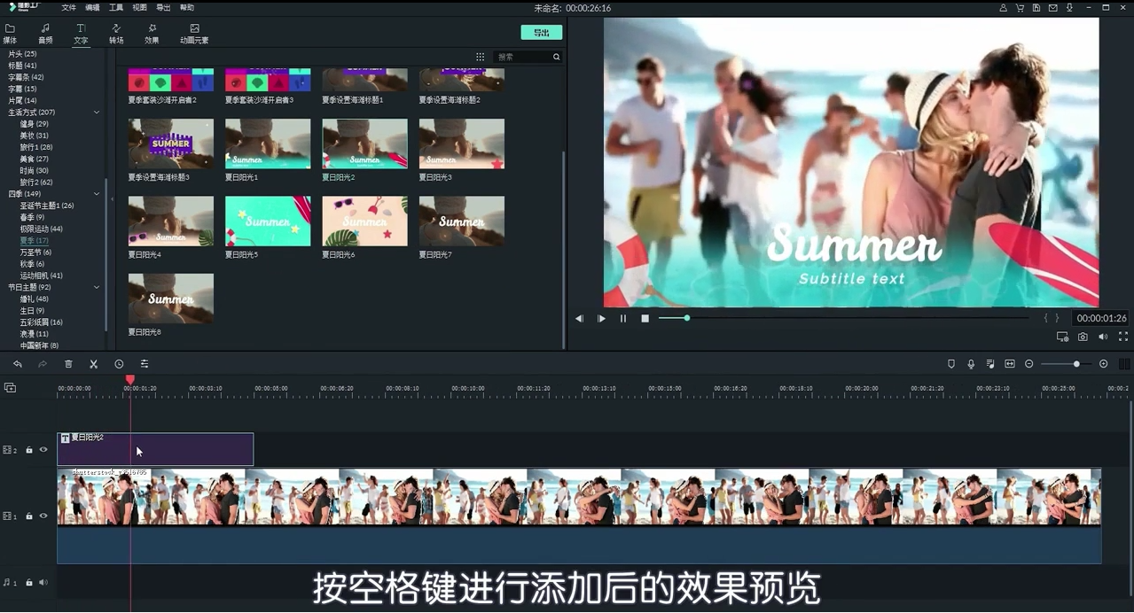The height and width of the screenshot is (613, 1134).
Task: Delete selected clip with trash icon
Action: coord(68,363)
